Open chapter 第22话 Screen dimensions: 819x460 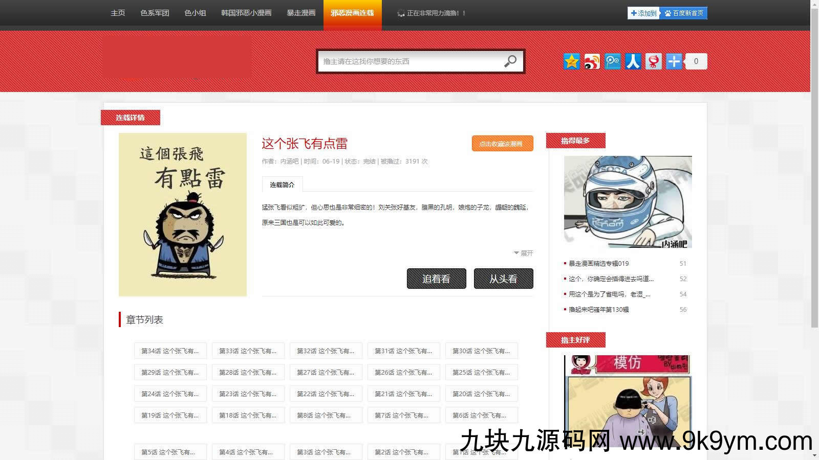click(326, 394)
